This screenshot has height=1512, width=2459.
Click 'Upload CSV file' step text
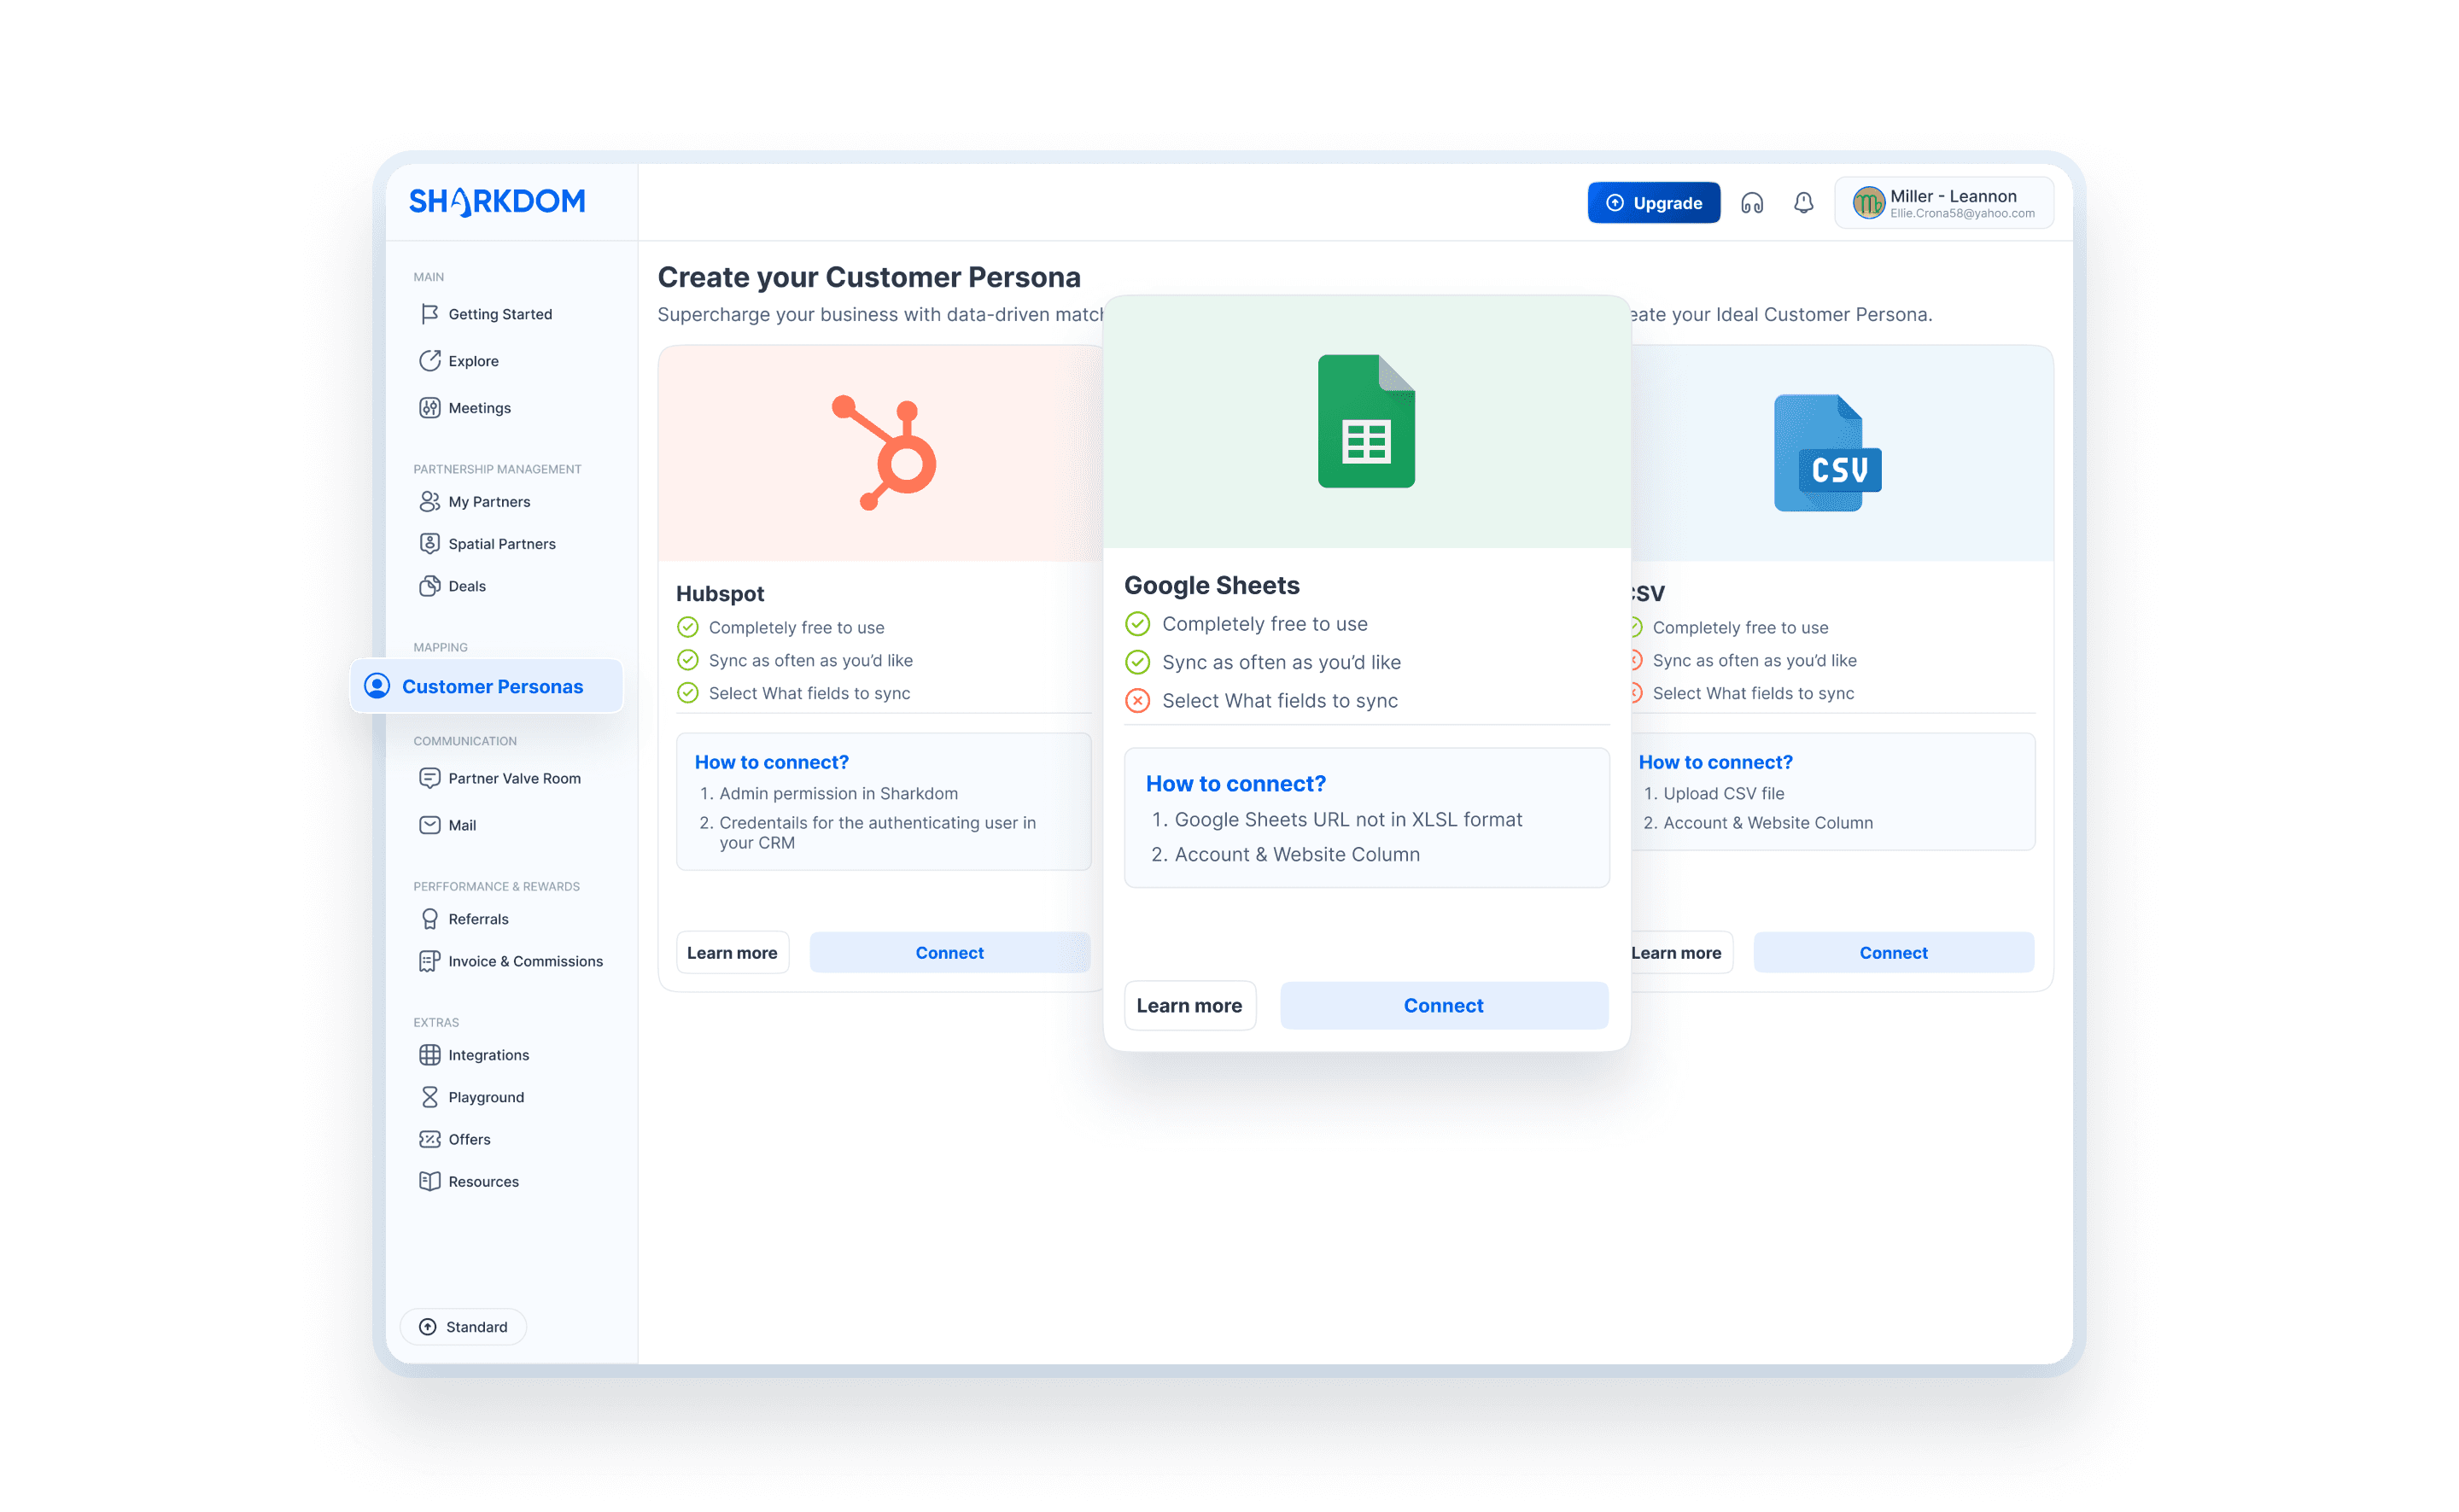click(x=1723, y=793)
